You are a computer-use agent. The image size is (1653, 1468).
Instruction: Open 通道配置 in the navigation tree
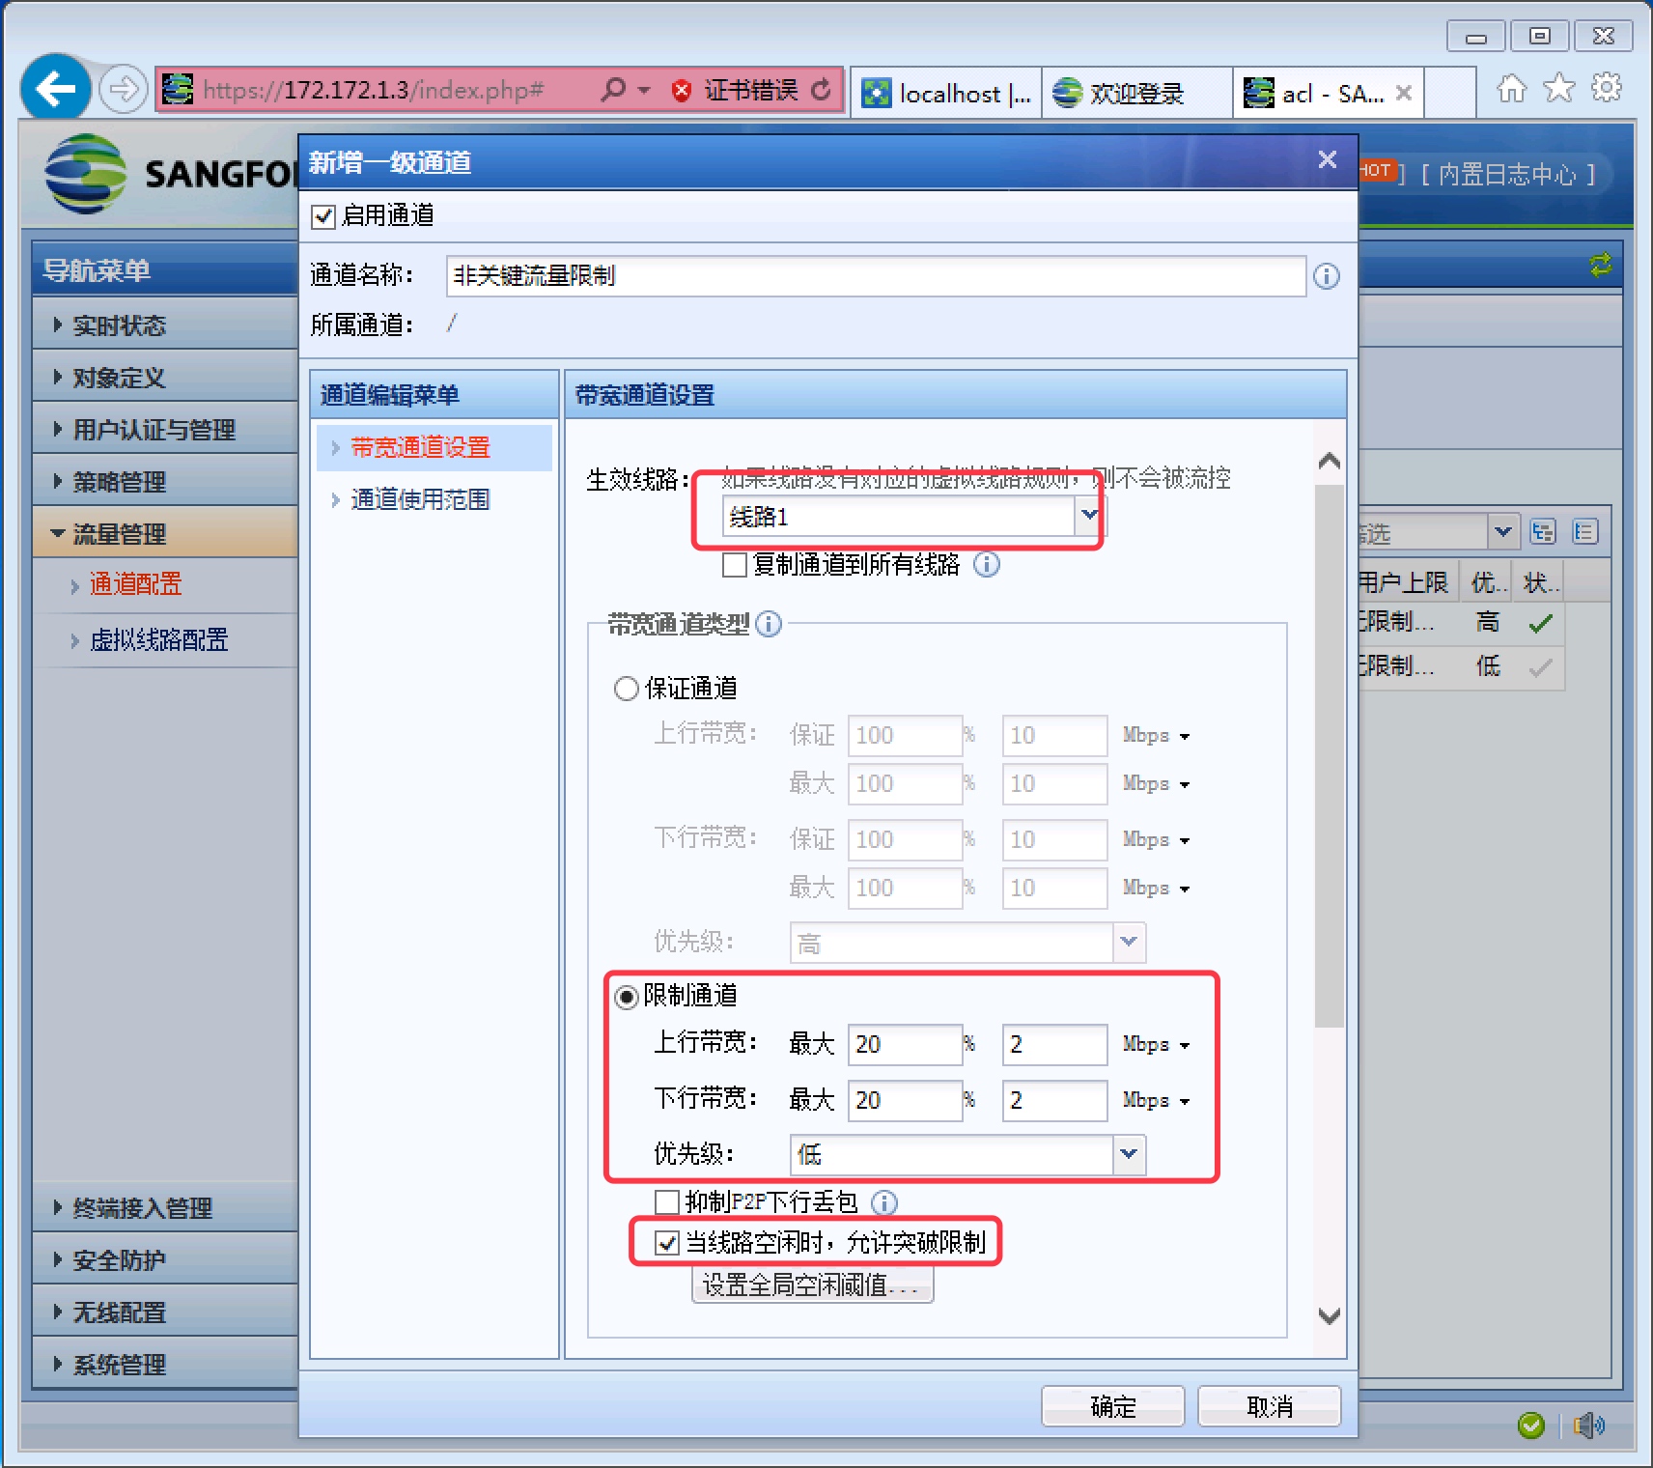[x=135, y=584]
